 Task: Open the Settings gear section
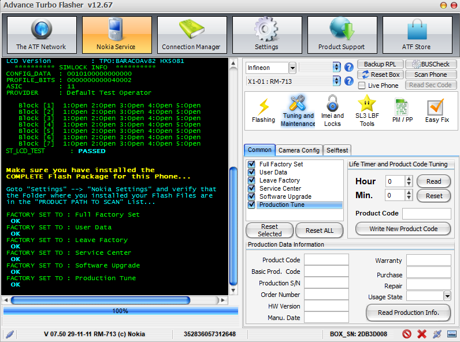[x=267, y=35]
